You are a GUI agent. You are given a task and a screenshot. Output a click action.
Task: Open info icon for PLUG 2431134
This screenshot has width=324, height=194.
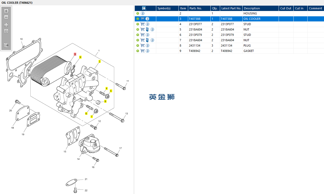click(x=147, y=45)
